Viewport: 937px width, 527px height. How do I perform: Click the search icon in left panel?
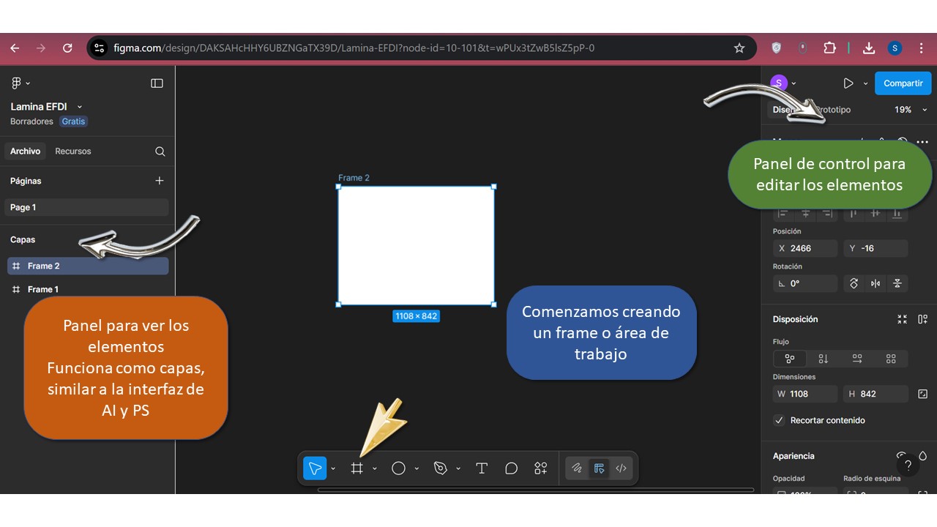pyautogui.click(x=160, y=152)
